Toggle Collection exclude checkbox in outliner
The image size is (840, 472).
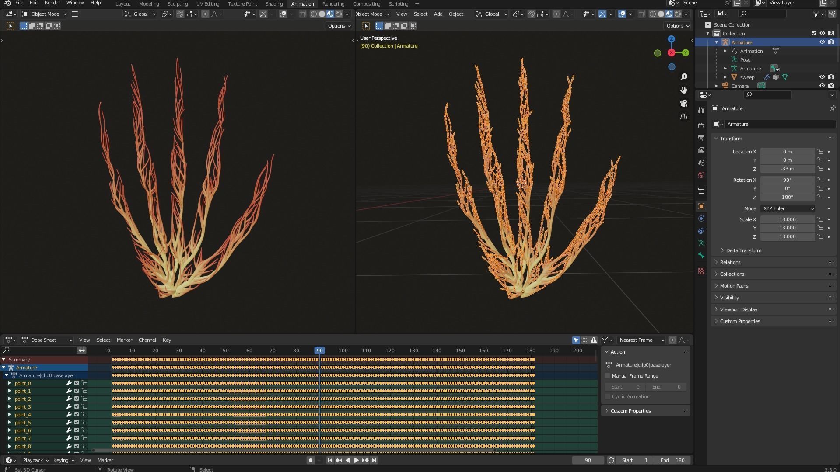814,34
